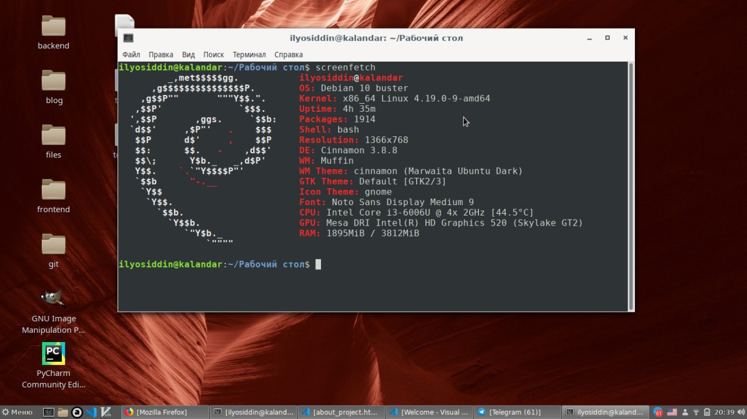Launch GNU Image Manipulation Program desktop icon
This screenshot has height=419, width=747.
point(54,311)
